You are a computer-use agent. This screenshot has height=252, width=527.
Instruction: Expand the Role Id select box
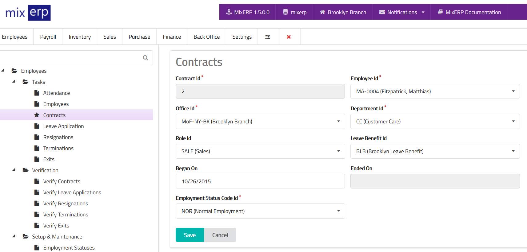(x=260, y=151)
